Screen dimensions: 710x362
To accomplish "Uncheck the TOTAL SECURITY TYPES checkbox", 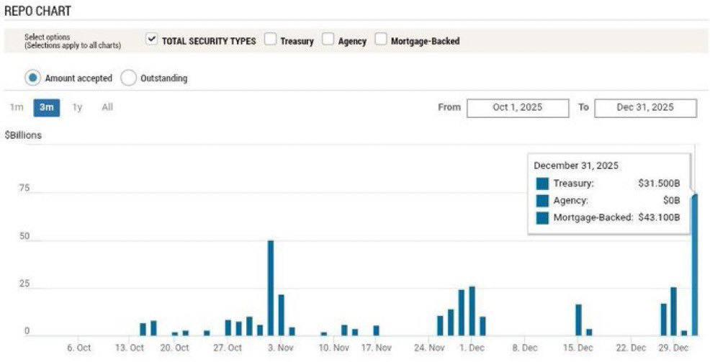I will (152, 40).
